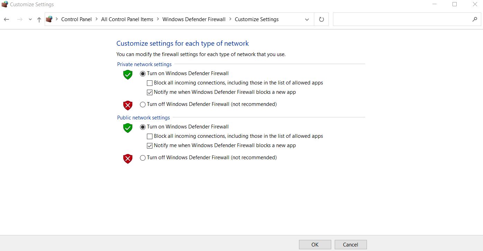Click green shield icon in Private settings

[x=128, y=74]
